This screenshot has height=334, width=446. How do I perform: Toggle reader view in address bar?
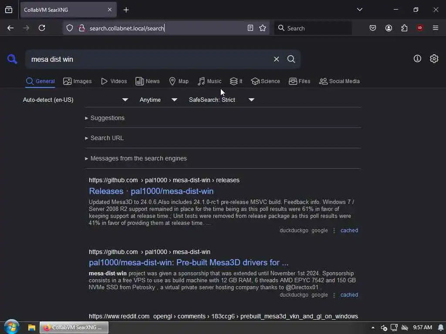point(250,28)
